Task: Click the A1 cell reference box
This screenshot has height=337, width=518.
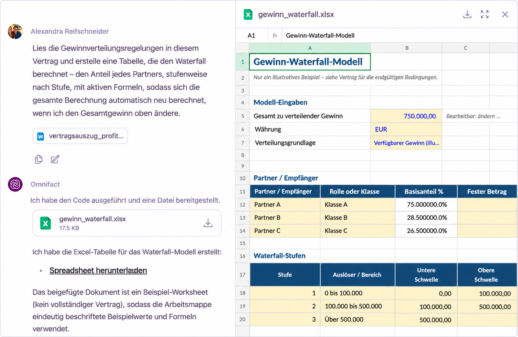Action: coord(252,35)
